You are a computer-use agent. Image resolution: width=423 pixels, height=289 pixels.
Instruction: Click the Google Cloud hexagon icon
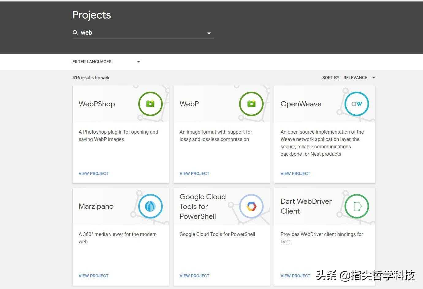pos(251,206)
